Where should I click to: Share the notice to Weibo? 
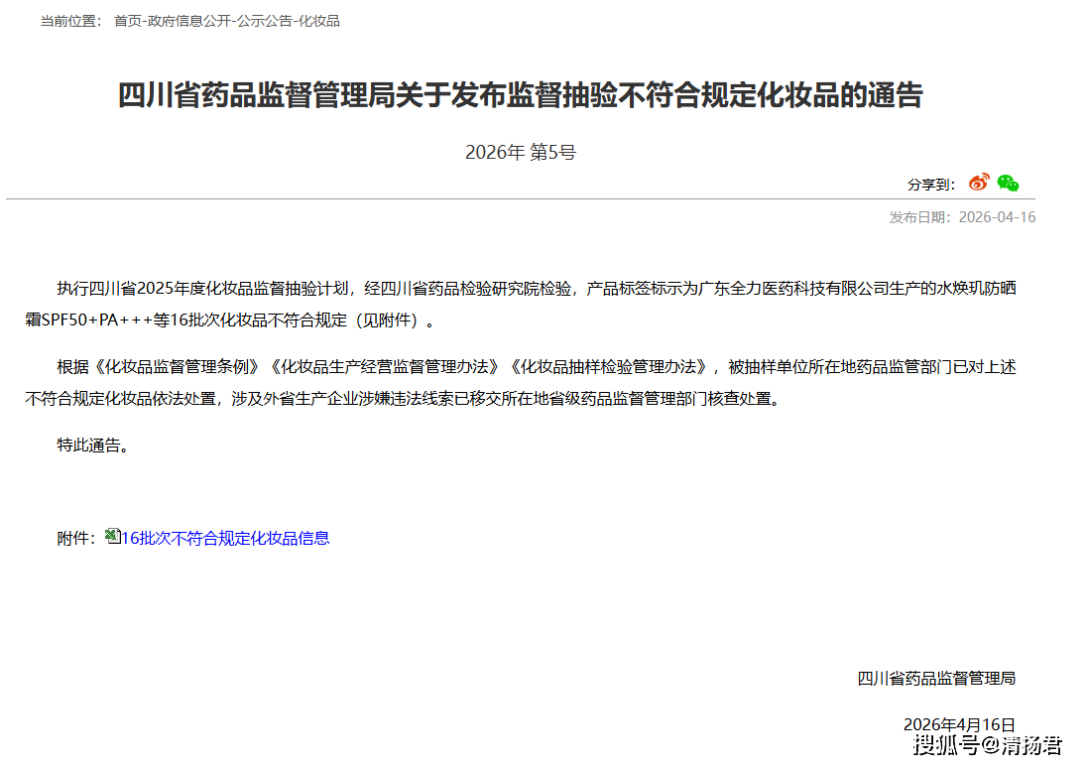pyautogui.click(x=979, y=183)
